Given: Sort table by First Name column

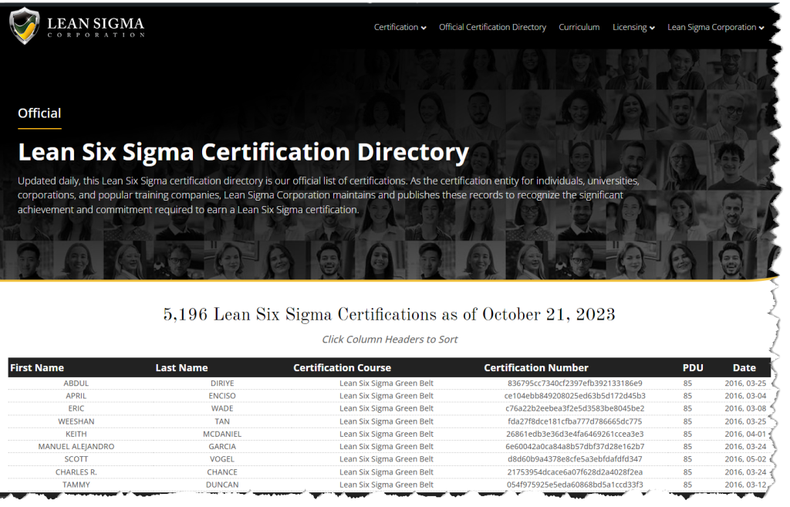Looking at the screenshot, I should tap(37, 367).
